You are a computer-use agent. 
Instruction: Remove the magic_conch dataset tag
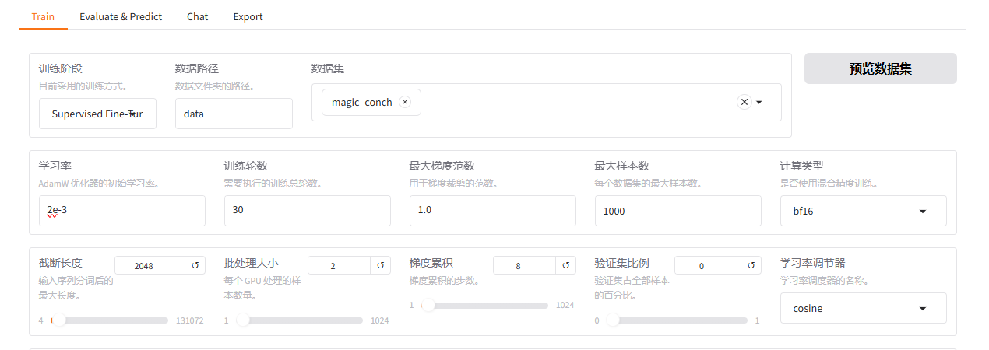[x=404, y=102]
